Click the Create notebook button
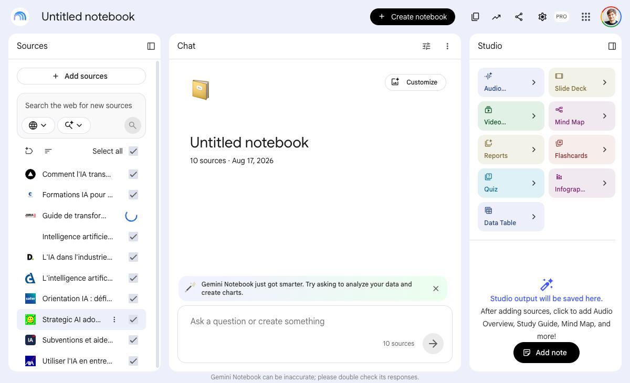The height and width of the screenshot is (383, 630). pos(413,17)
